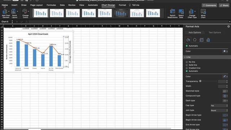Open Select Data dialog
Image resolution: width=231 pixels, height=130 pixels.
pos(181,13)
